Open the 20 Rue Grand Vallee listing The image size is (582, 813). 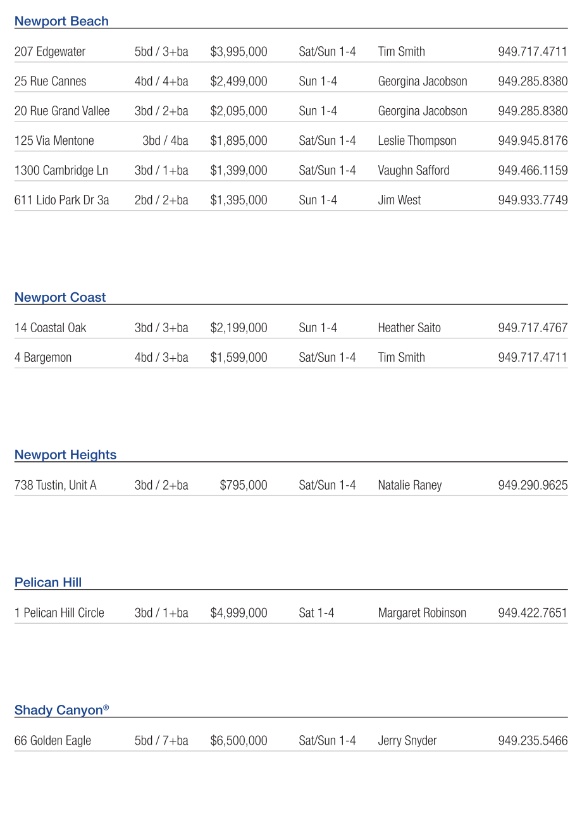(62, 111)
